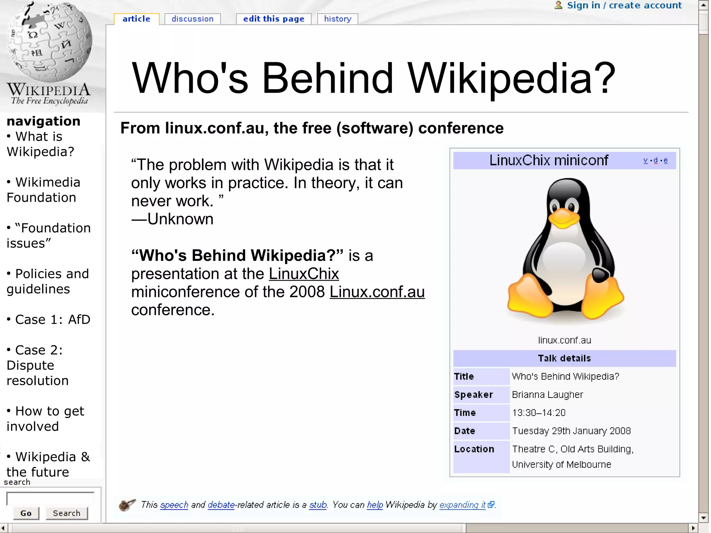Open the LinuxChix link in article text
Viewport: 711px width, 533px height.
tap(304, 274)
